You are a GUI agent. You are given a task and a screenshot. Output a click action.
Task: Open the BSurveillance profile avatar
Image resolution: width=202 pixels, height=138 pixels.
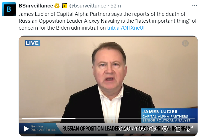tap(9, 9)
